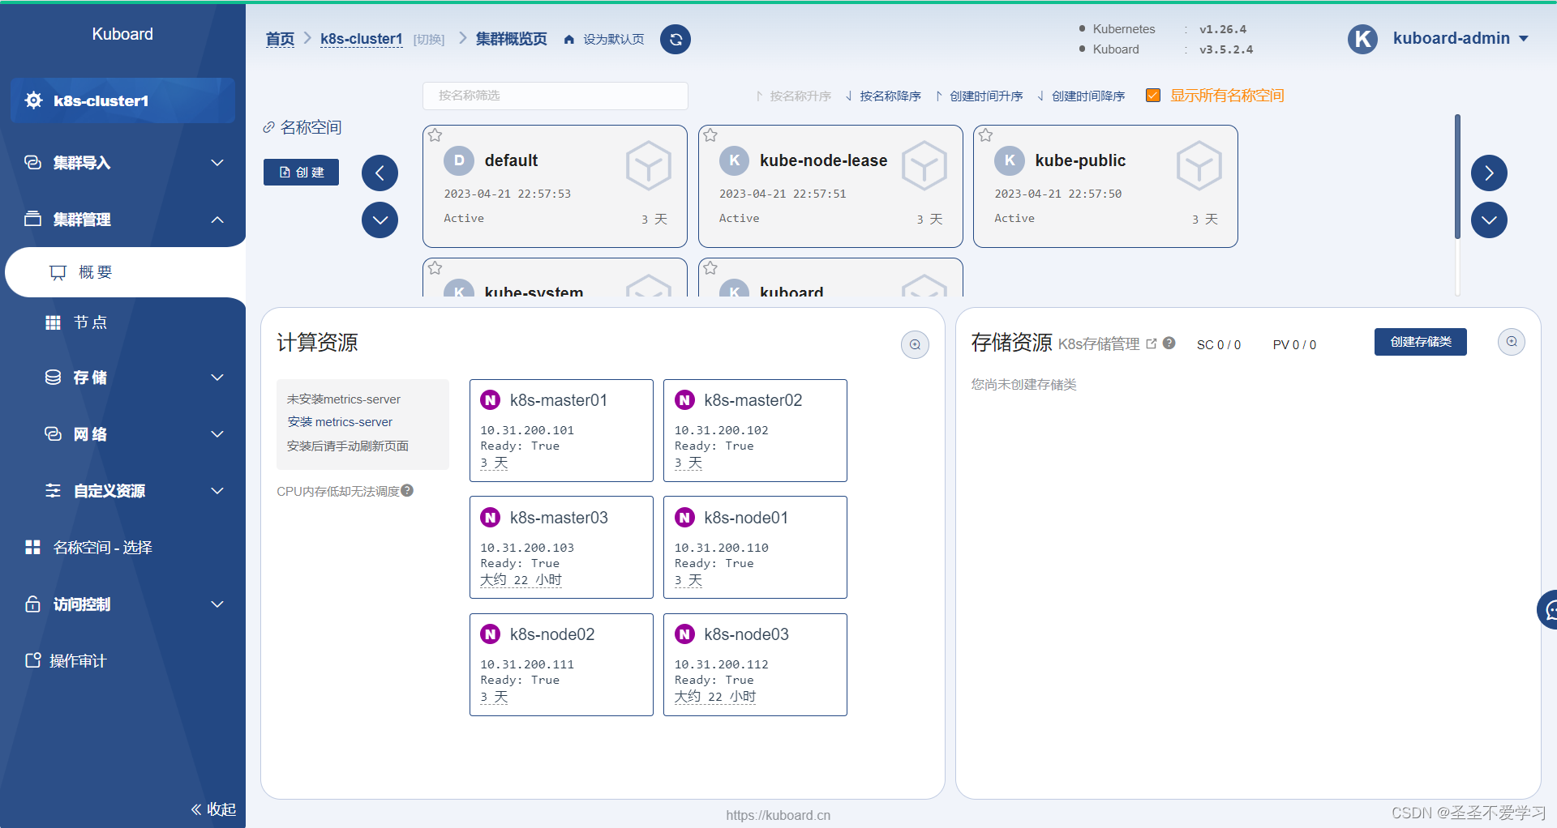This screenshot has width=1557, height=828.
Task: Sort namespaces by 按名称升序
Action: point(793,96)
